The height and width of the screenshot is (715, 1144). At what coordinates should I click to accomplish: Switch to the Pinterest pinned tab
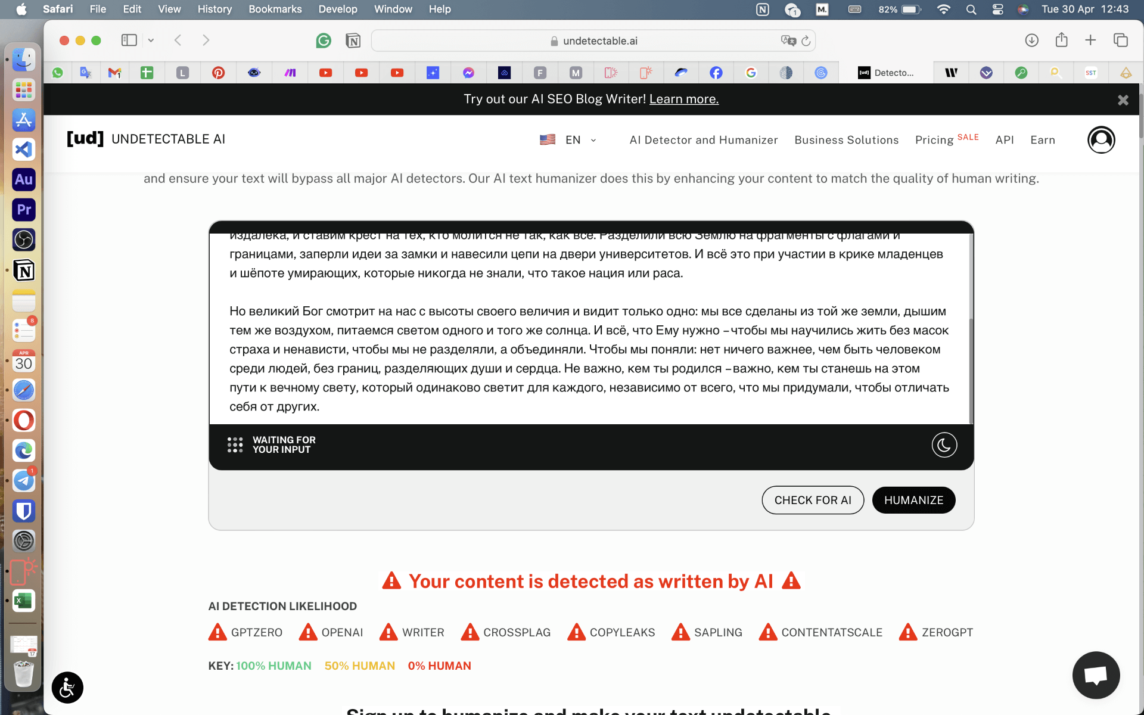[x=219, y=73]
